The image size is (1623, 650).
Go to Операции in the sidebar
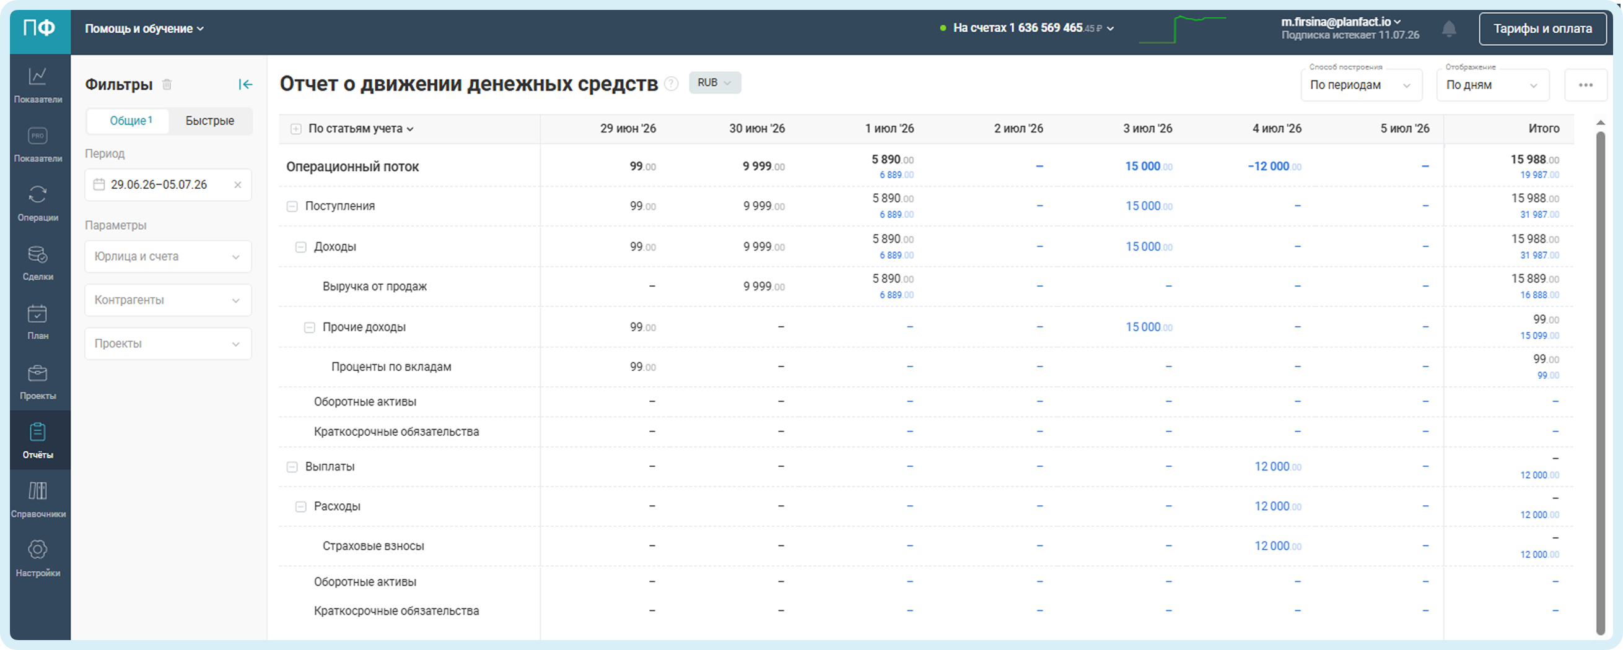pos(38,203)
